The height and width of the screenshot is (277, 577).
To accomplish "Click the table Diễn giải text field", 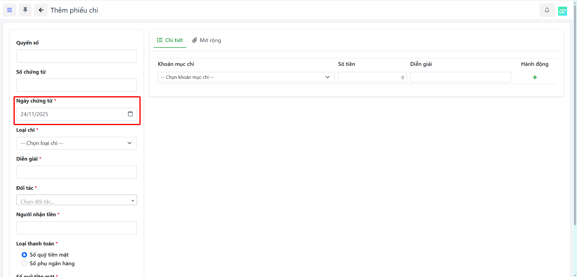I will click(x=460, y=77).
